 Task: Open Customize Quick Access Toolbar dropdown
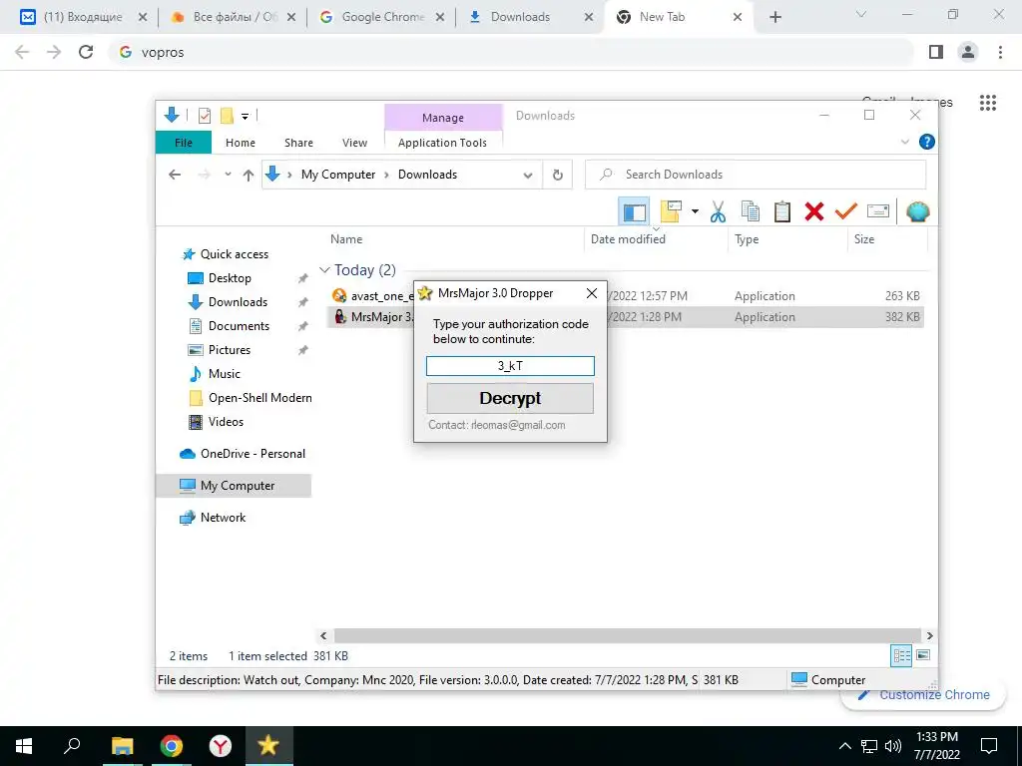[x=246, y=117]
